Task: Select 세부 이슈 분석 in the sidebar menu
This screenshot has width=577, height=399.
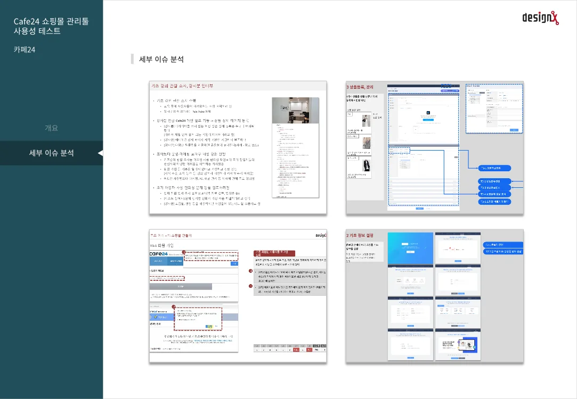Action: point(51,153)
